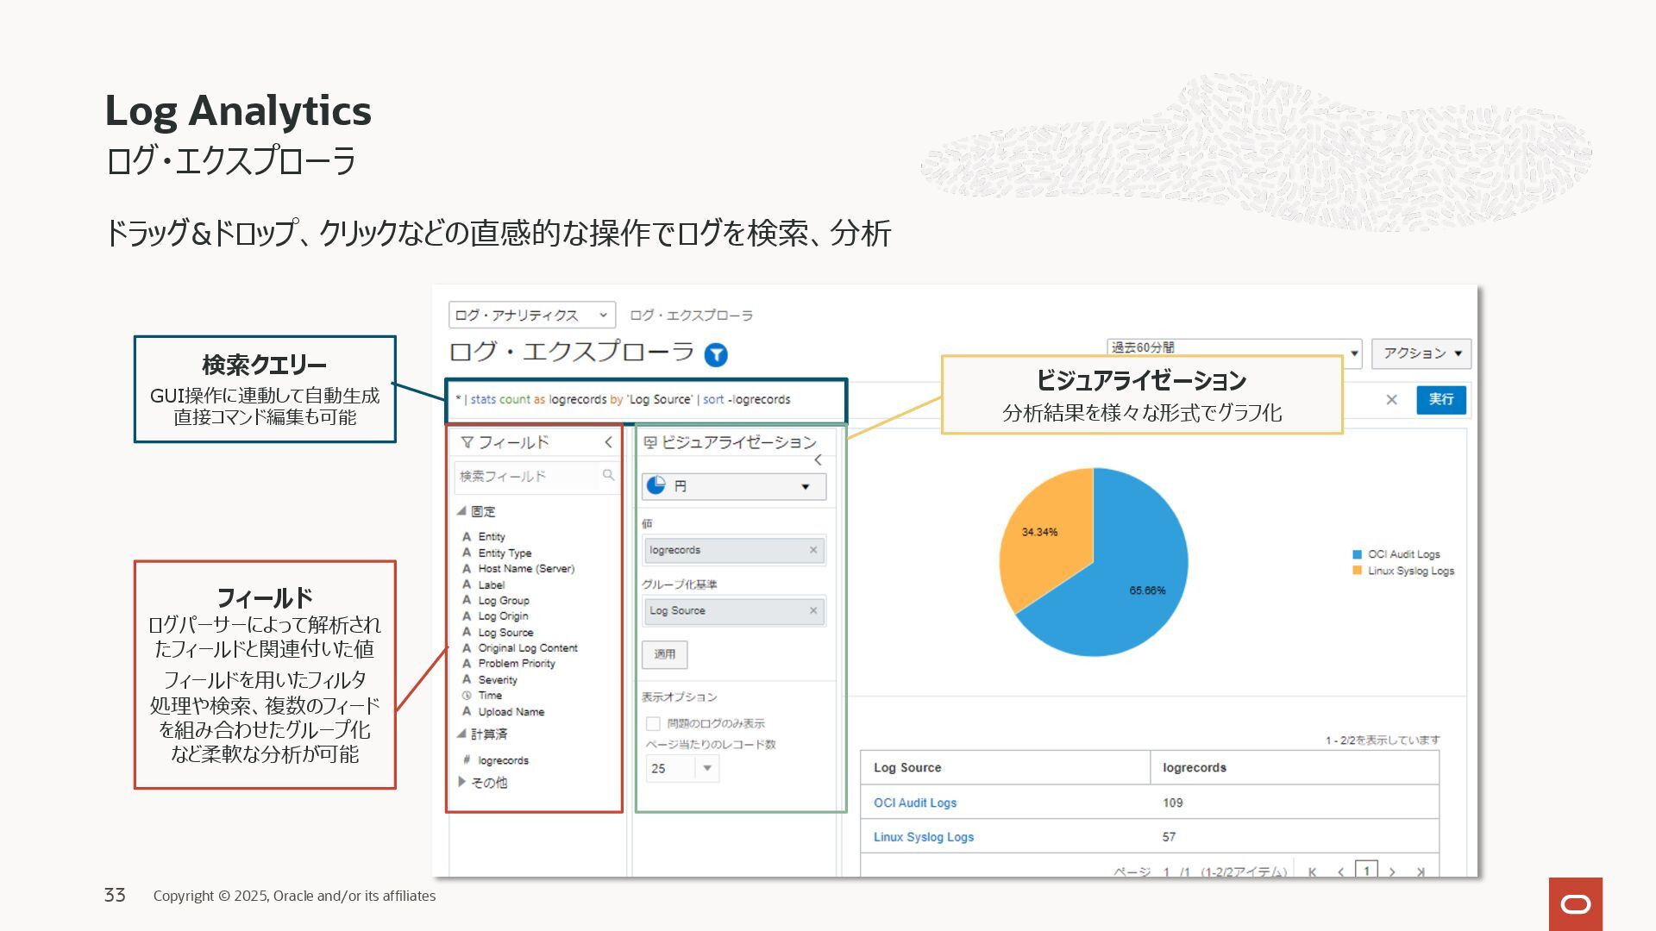Image resolution: width=1656 pixels, height=931 pixels.
Task: Open the ログ・アナリティクス dropdown
Action: [x=532, y=315]
